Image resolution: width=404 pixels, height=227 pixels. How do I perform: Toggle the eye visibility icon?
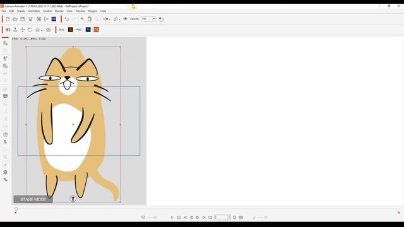[125, 19]
